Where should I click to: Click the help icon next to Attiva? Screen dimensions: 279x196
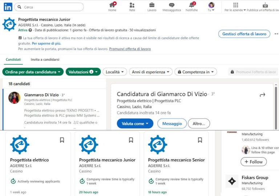(x=30, y=30)
